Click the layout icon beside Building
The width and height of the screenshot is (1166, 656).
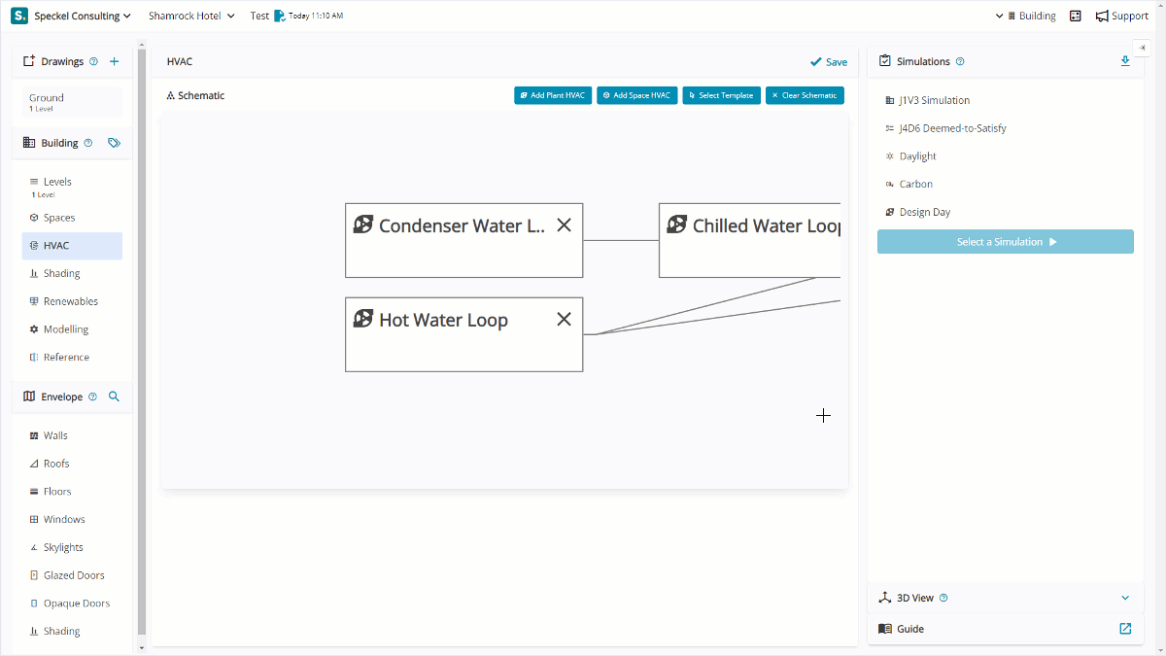(1076, 16)
